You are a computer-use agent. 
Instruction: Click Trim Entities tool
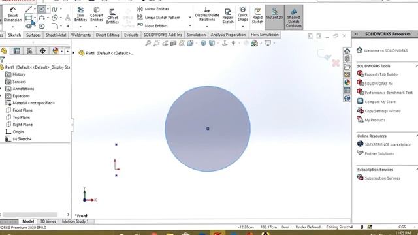(80, 14)
